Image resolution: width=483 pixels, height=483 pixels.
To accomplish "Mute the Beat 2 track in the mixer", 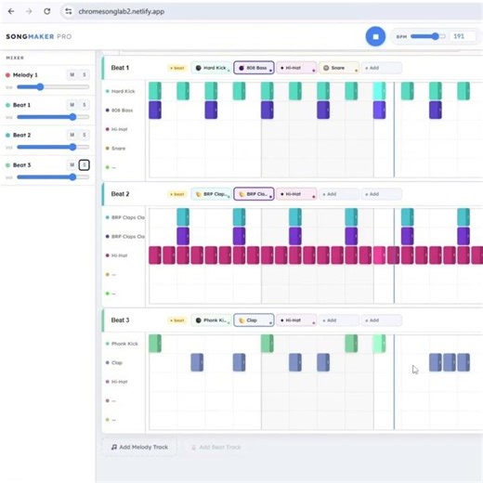I will [72, 135].
